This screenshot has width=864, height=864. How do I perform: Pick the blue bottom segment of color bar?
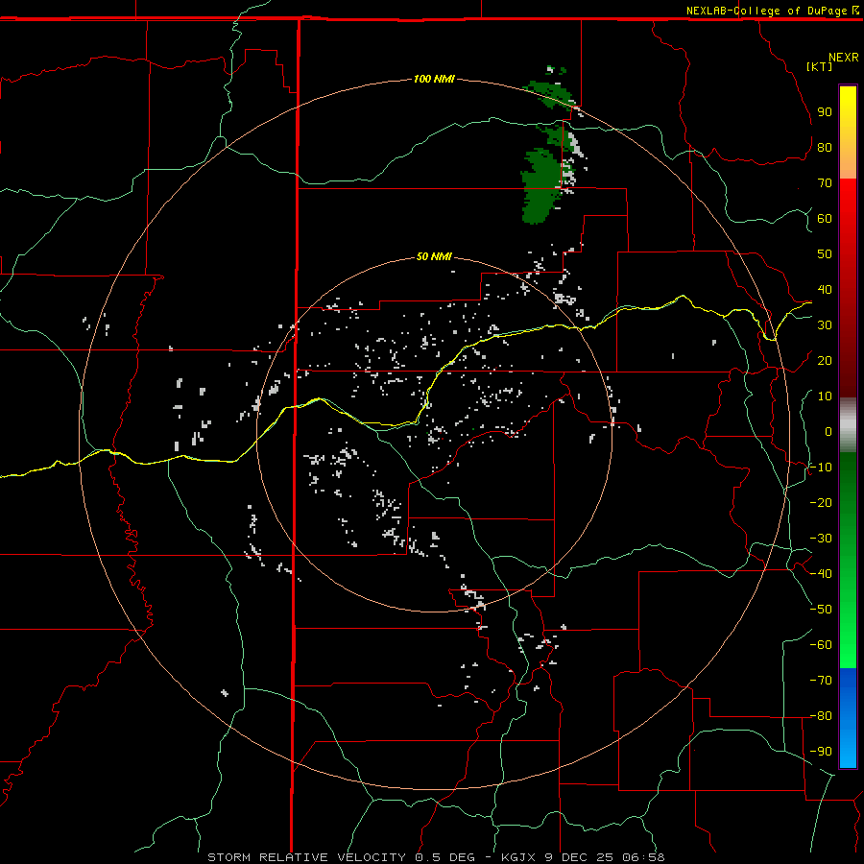tap(848, 718)
